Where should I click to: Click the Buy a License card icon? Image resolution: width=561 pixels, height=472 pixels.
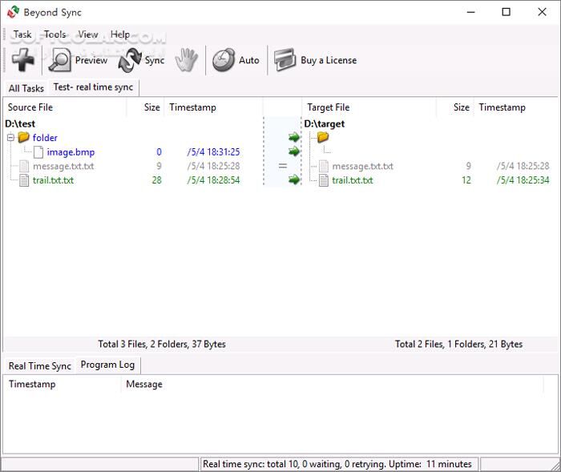(x=285, y=60)
